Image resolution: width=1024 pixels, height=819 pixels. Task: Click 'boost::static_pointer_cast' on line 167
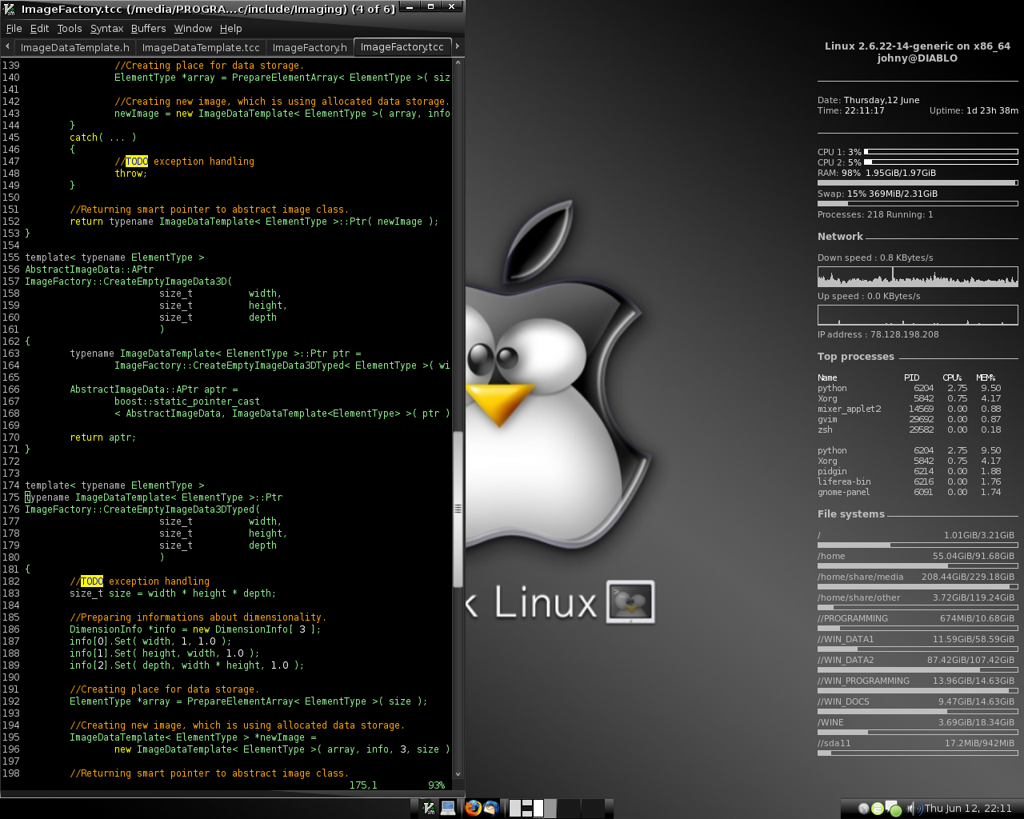click(x=187, y=402)
